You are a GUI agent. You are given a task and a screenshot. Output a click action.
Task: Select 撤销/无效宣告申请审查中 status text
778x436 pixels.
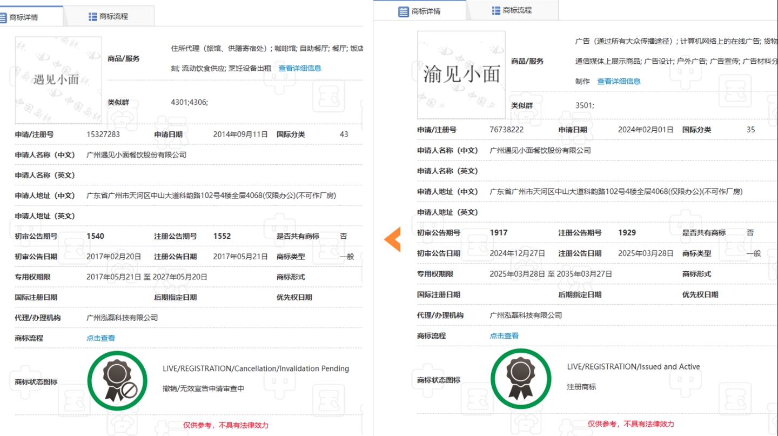point(204,388)
